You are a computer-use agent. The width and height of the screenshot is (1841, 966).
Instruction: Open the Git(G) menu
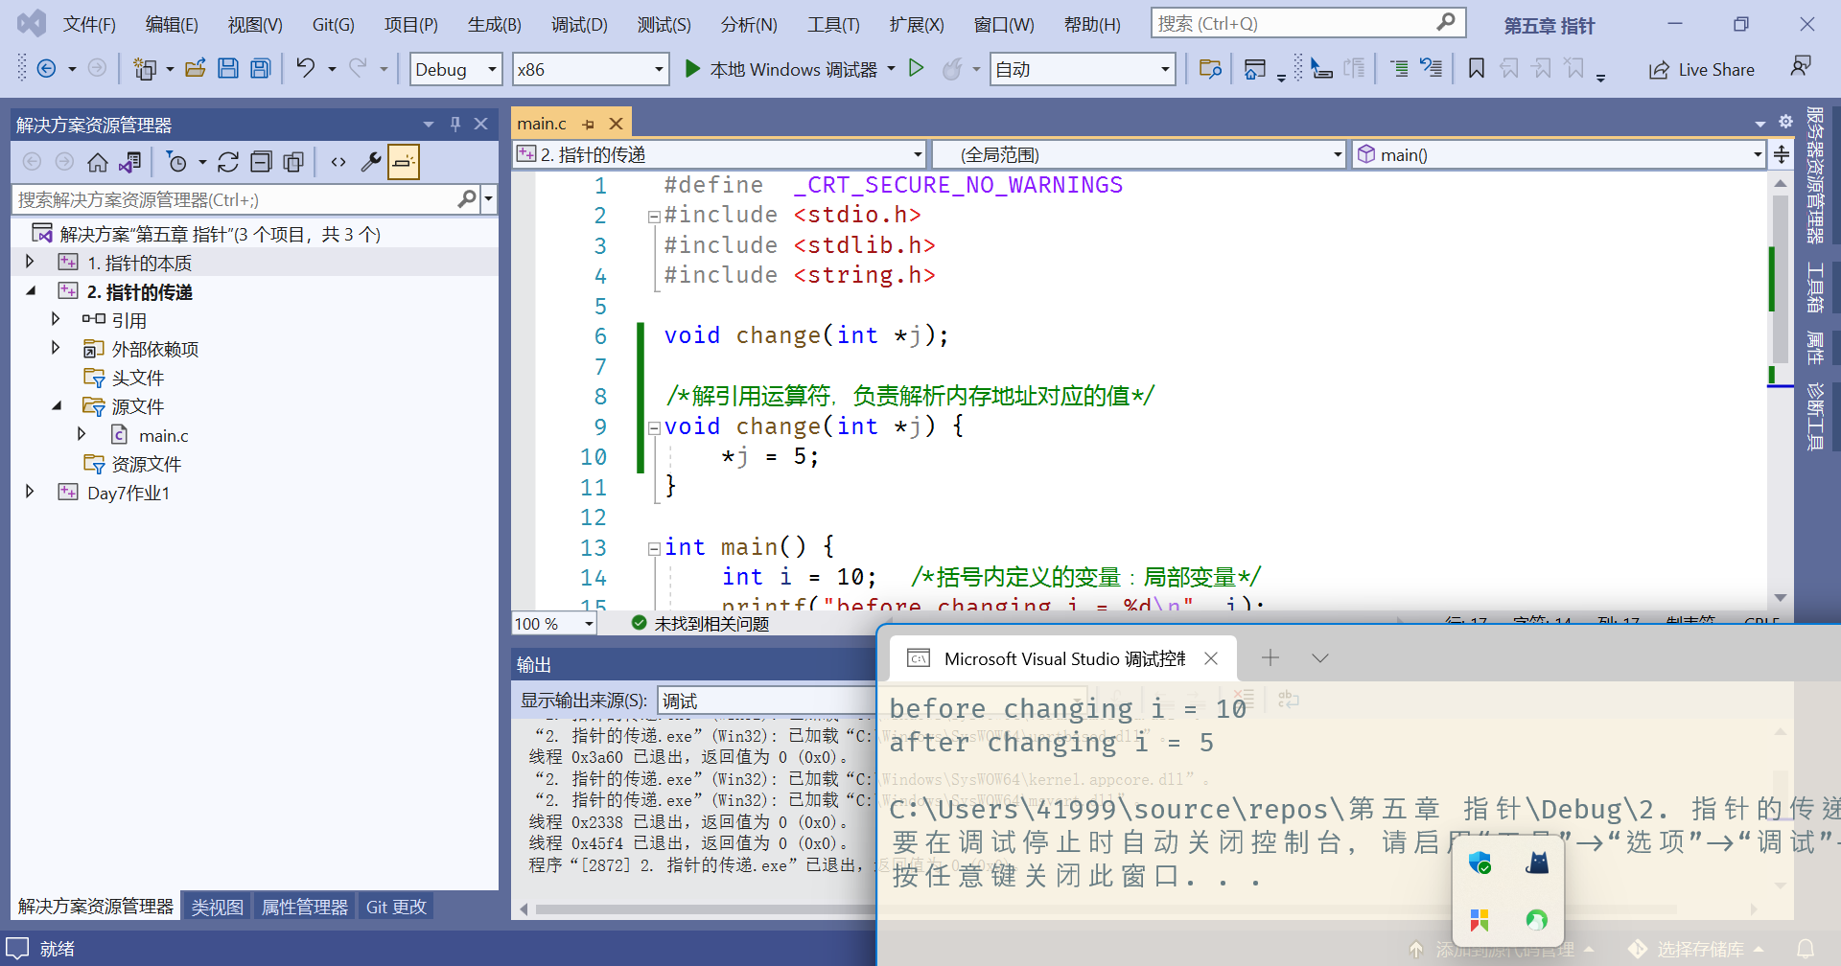[x=334, y=24]
